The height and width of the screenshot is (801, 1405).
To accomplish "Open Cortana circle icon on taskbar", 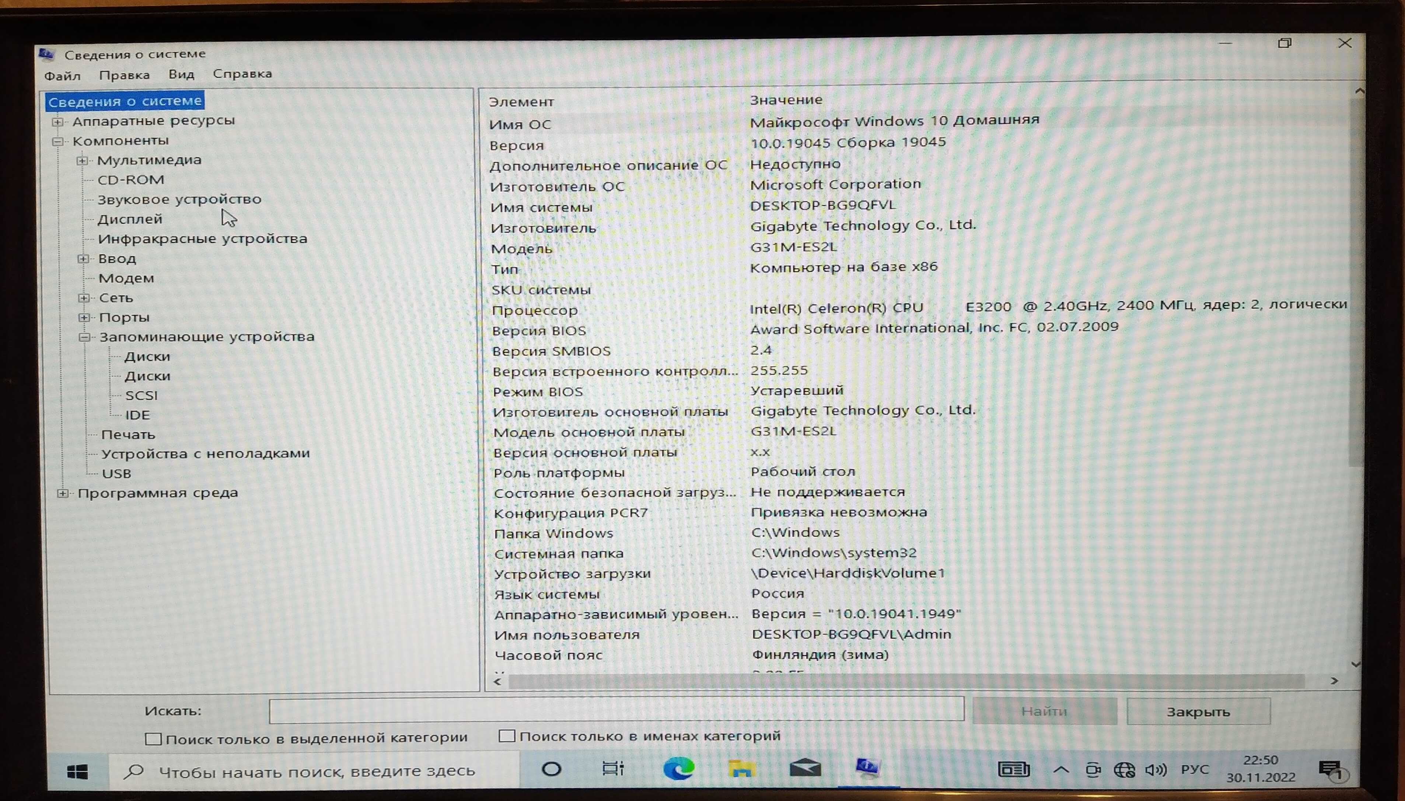I will [551, 769].
